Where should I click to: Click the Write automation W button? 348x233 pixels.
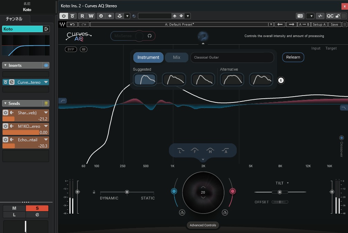click(x=91, y=16)
